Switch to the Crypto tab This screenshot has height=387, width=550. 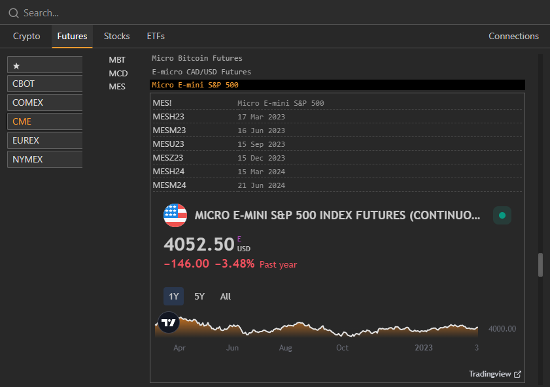[27, 37]
